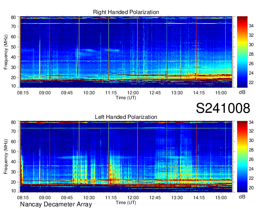Click the 80 MHz tick on the top plot
The width and height of the screenshot is (258, 209).
click(13, 17)
